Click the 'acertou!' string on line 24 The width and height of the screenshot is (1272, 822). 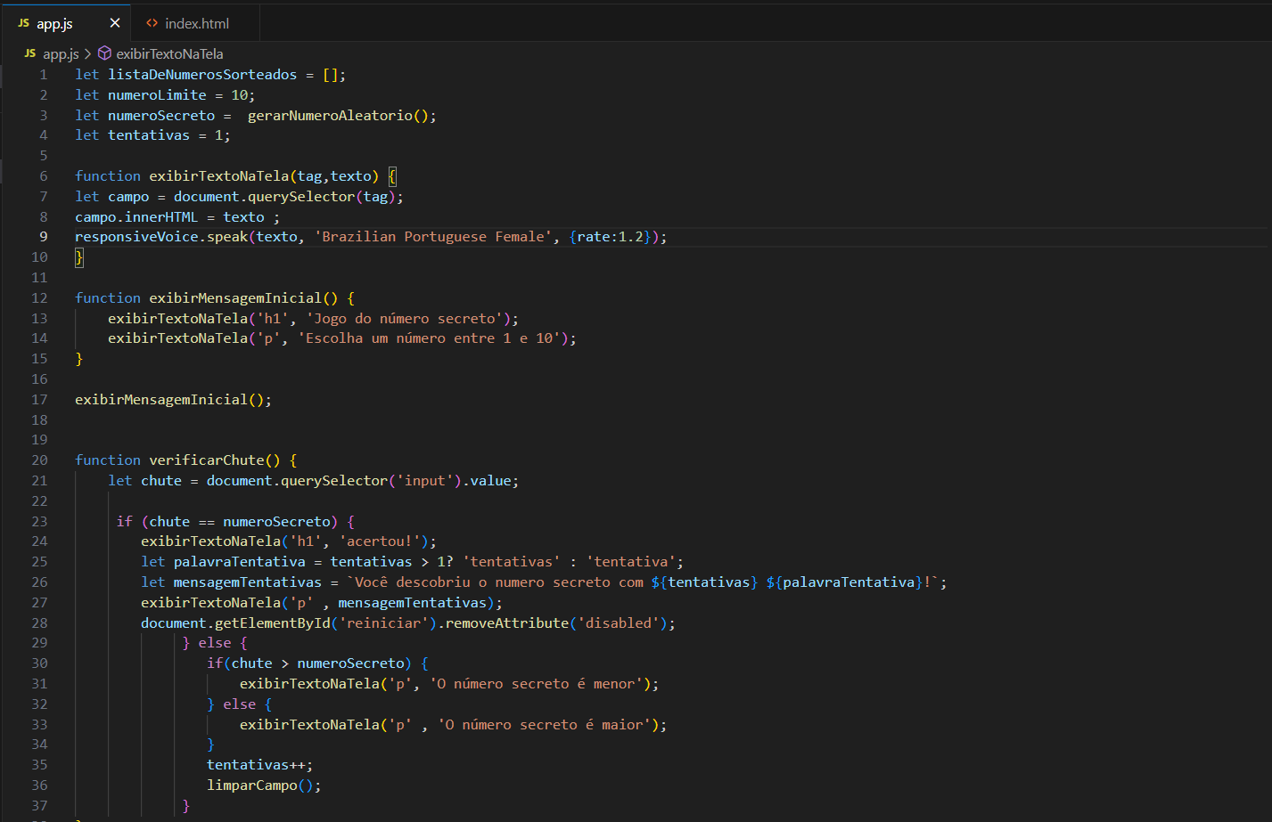380,541
